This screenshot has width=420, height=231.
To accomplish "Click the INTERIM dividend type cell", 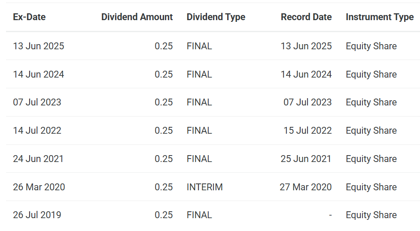I will [205, 187].
